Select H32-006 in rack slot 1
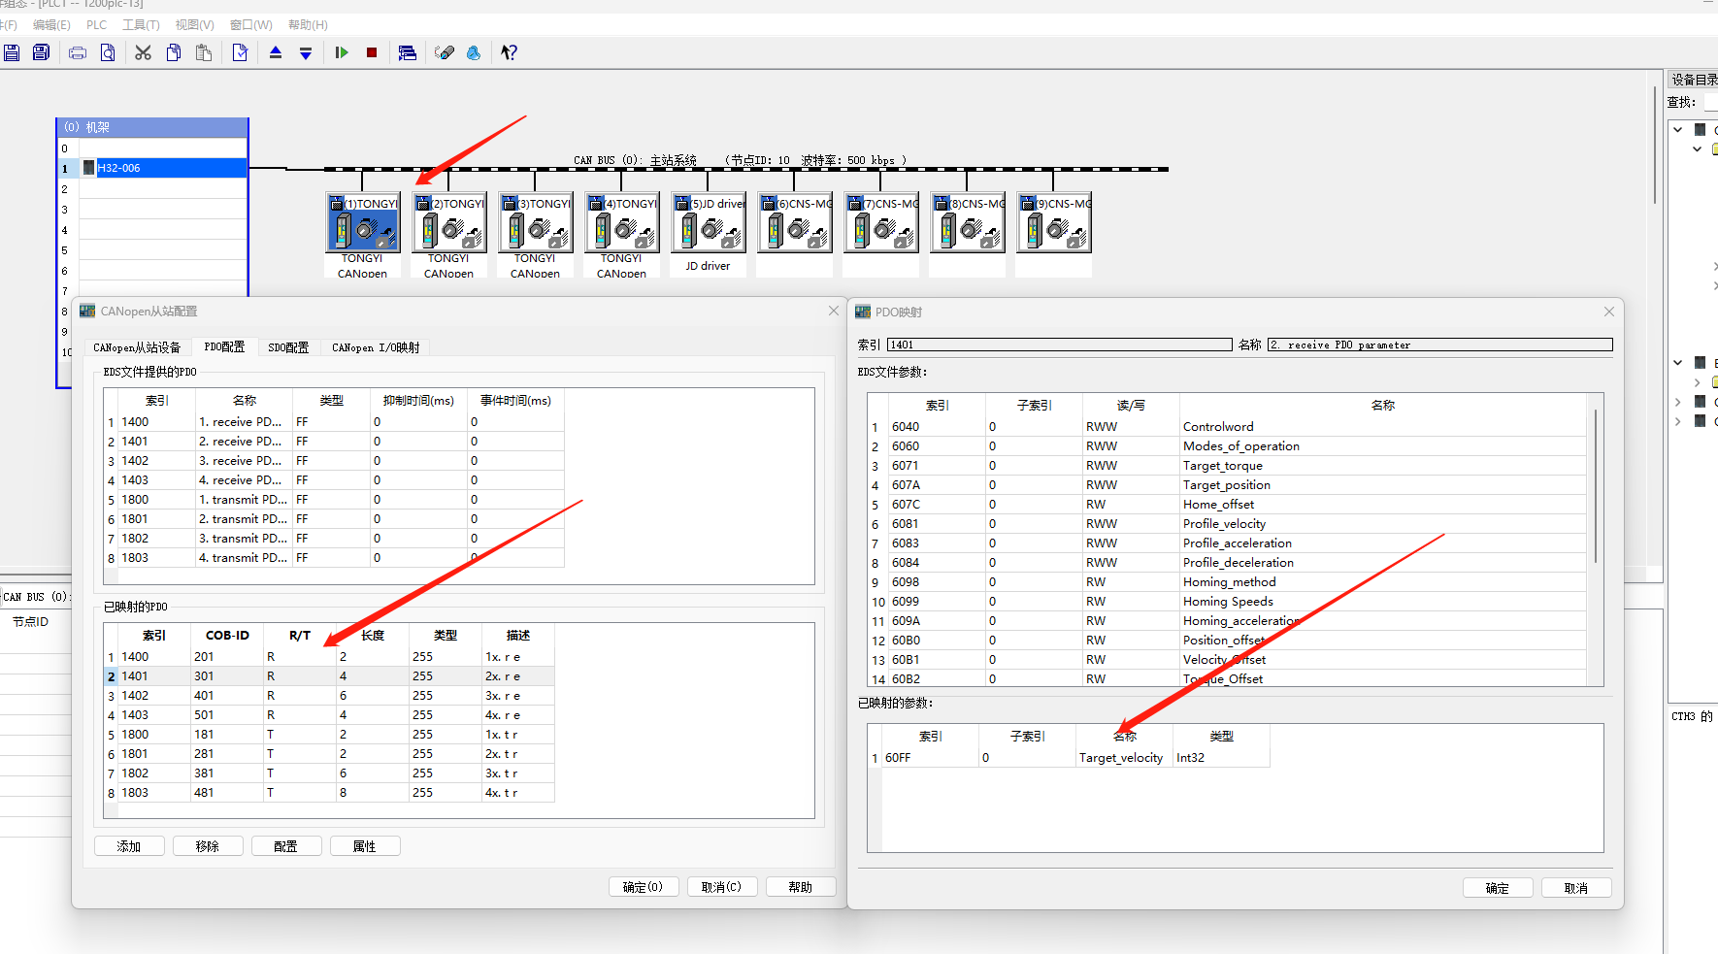The image size is (1718, 954). tap(163, 168)
